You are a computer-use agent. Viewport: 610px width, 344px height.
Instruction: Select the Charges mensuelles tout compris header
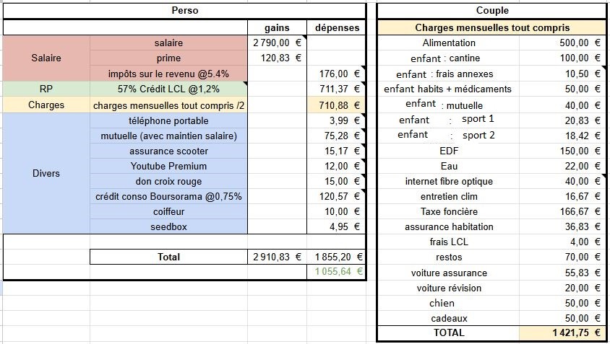tap(491, 27)
